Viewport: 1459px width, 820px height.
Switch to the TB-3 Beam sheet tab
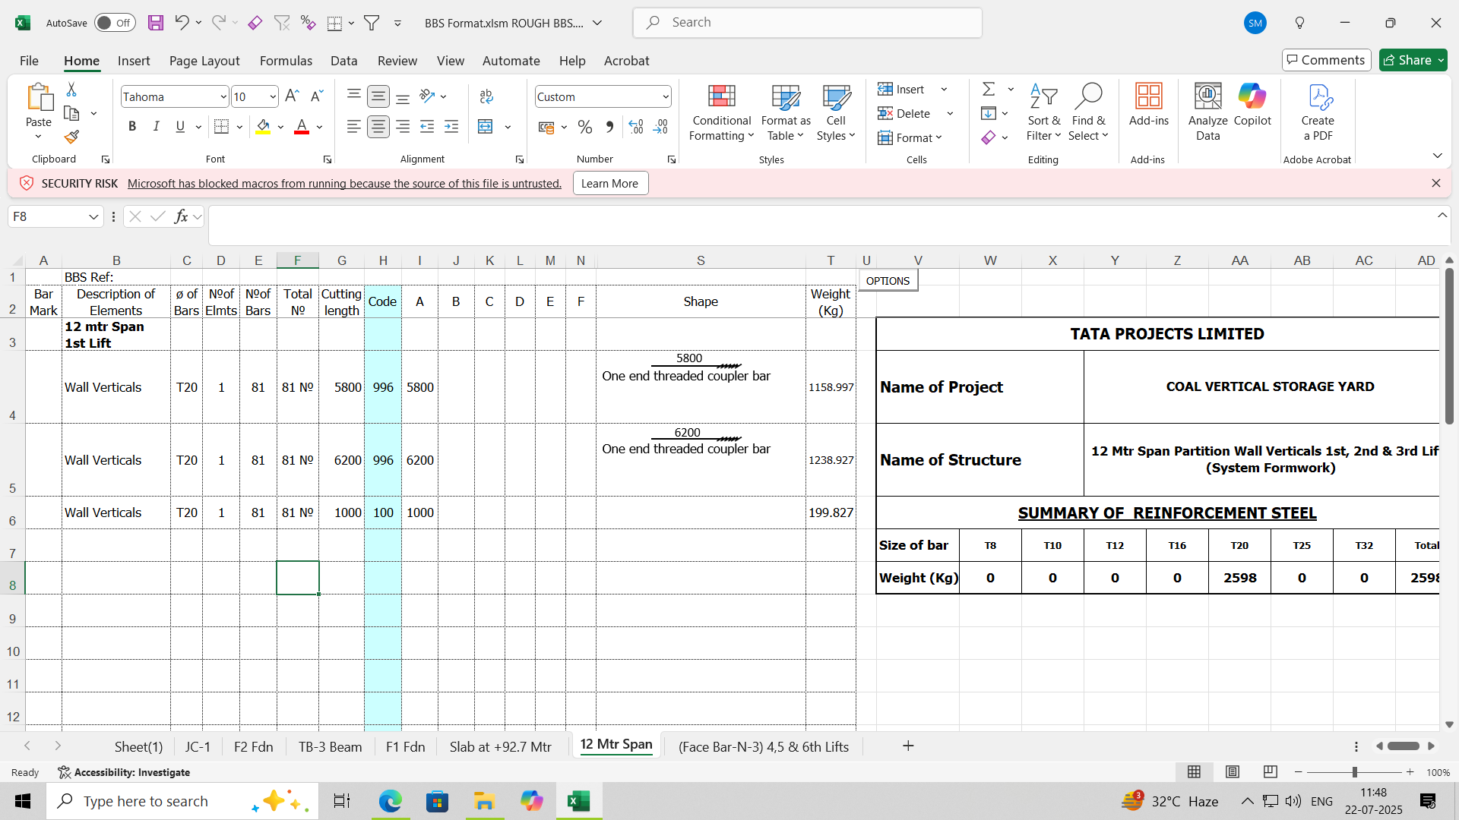(330, 746)
